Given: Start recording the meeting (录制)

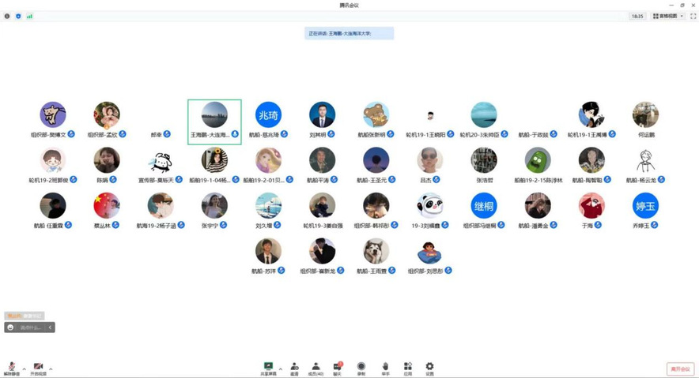Looking at the screenshot, I should coord(361,368).
